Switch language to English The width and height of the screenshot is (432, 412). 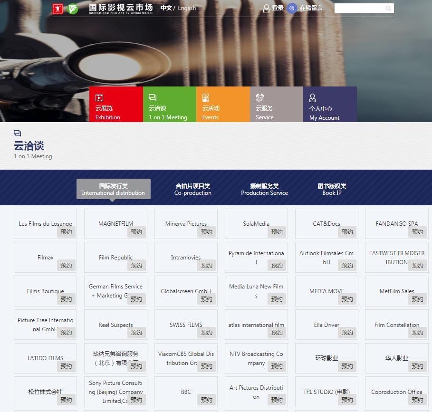pyautogui.click(x=187, y=8)
